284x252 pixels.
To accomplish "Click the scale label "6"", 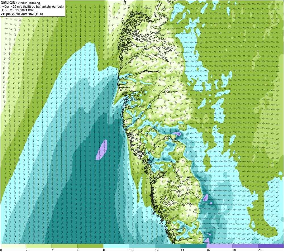I will (78, 250).
